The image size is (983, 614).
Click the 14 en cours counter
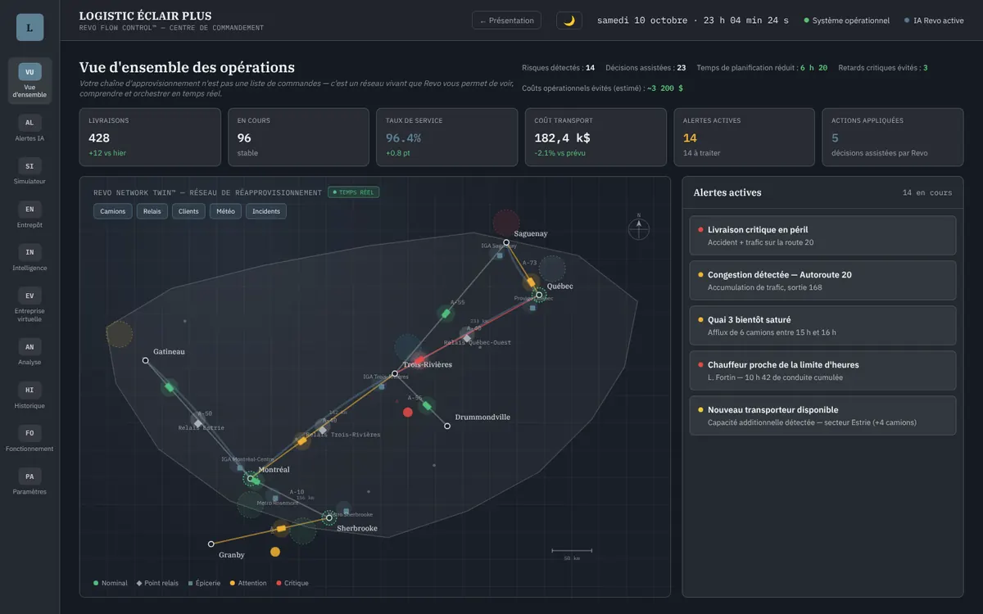[927, 193]
